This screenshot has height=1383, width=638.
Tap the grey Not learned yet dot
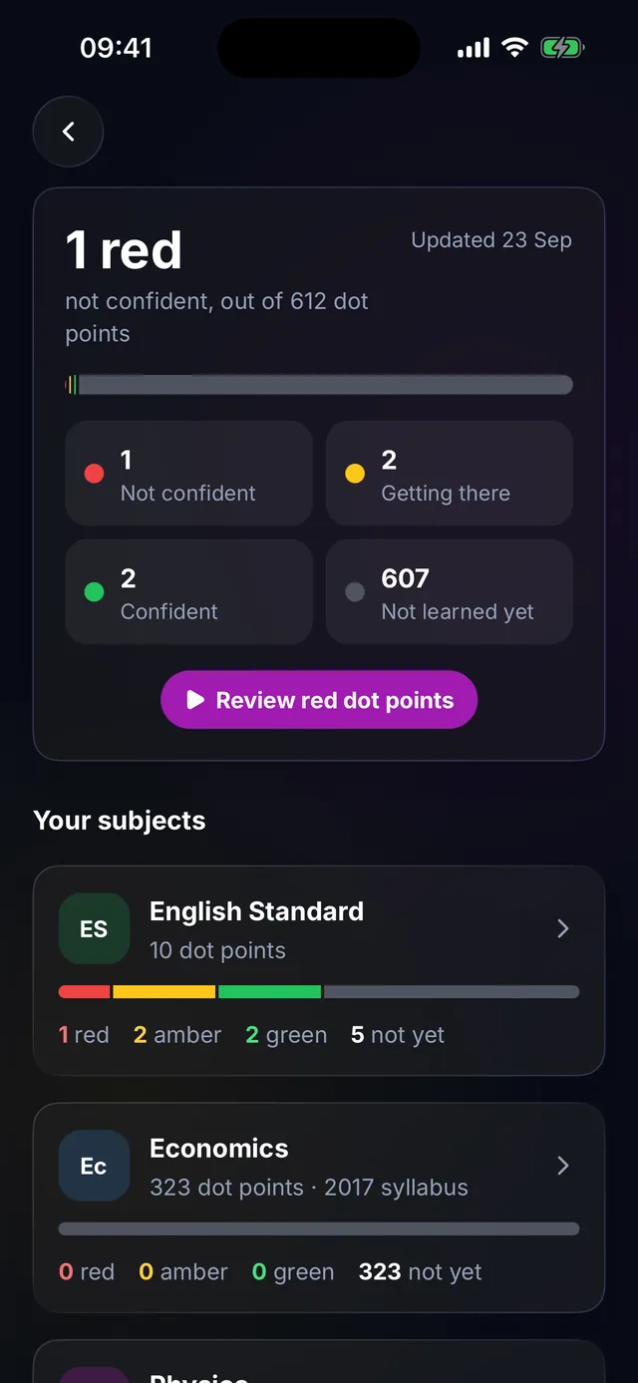[355, 592]
